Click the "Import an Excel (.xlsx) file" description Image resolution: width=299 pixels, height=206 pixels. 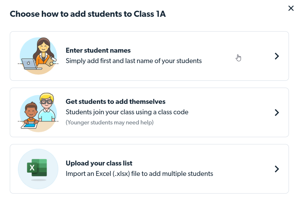pyautogui.click(x=140, y=174)
